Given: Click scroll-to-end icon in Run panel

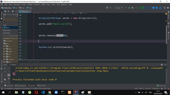Looking at the screenshot, I should (9, 78).
